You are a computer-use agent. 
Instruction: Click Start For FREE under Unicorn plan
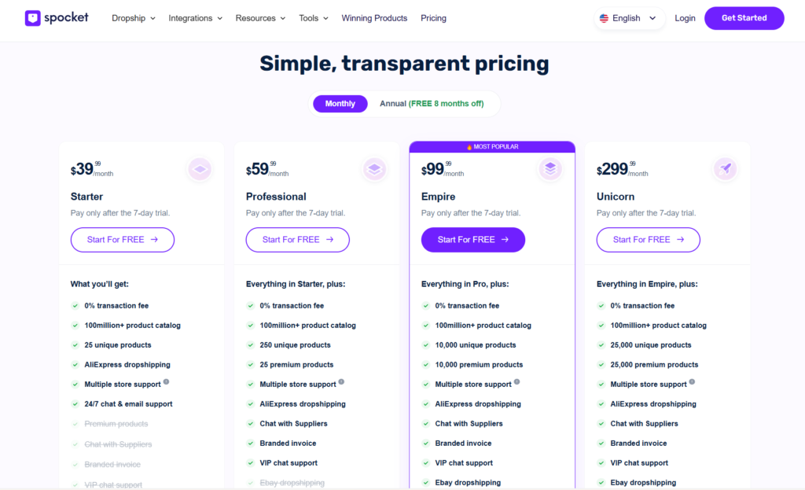[648, 240]
